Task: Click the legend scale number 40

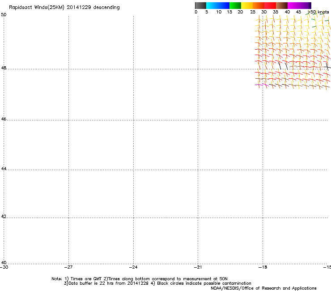Action: tap(287, 12)
